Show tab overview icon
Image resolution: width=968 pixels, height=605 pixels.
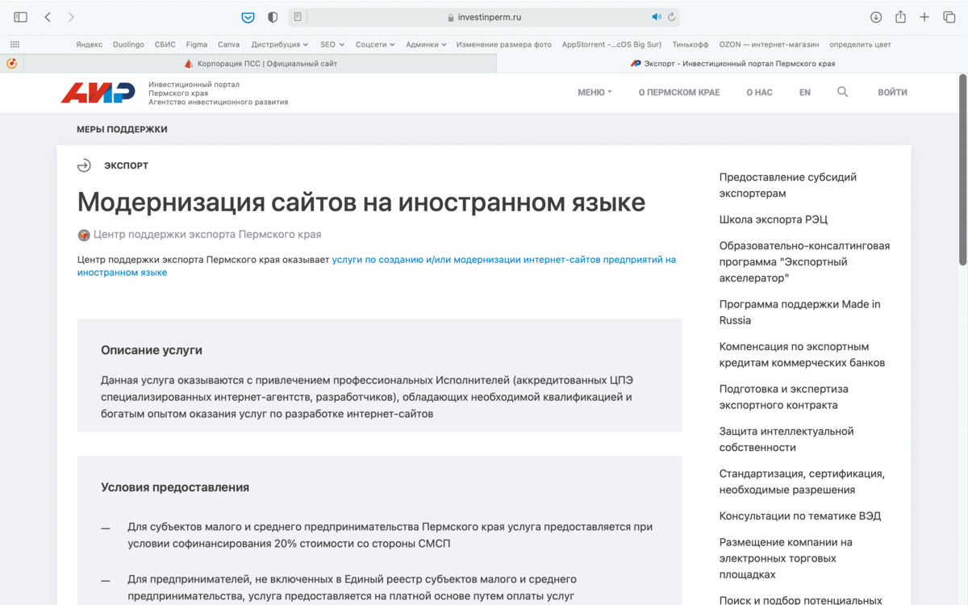coord(949,17)
